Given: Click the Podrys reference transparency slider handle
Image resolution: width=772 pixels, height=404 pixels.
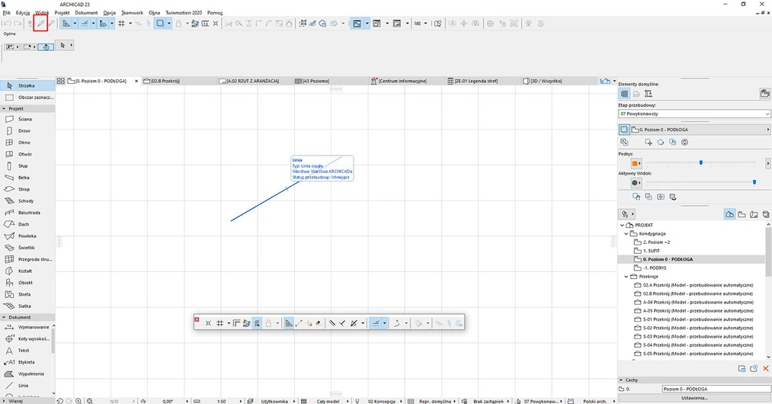Looking at the screenshot, I should (700, 162).
